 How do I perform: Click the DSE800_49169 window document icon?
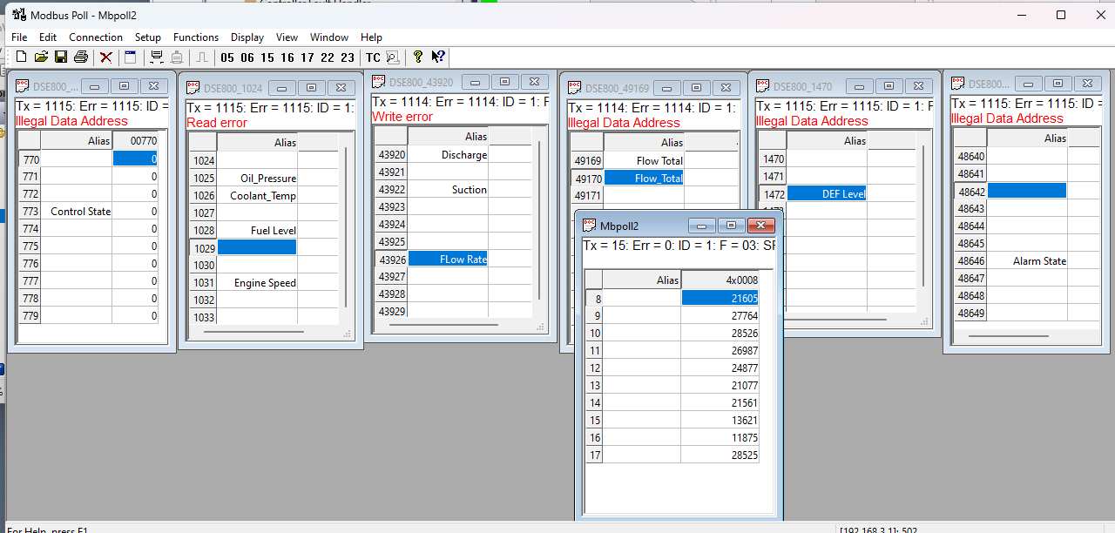click(575, 88)
